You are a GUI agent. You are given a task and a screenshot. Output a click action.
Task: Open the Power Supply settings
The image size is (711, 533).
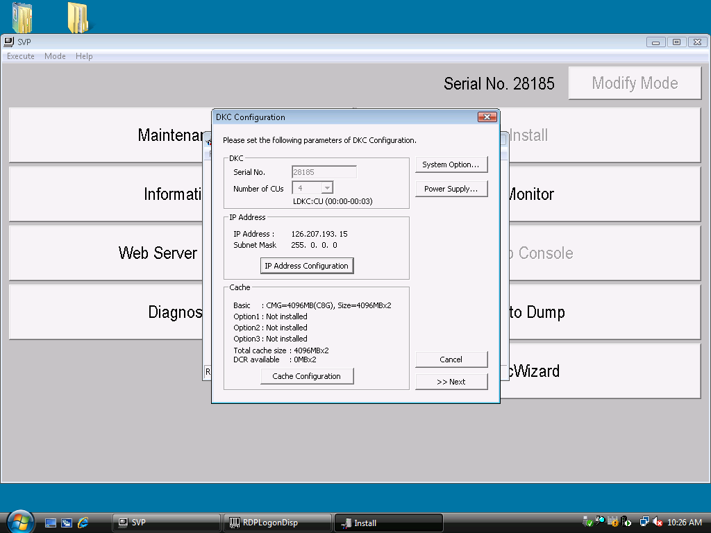(451, 189)
